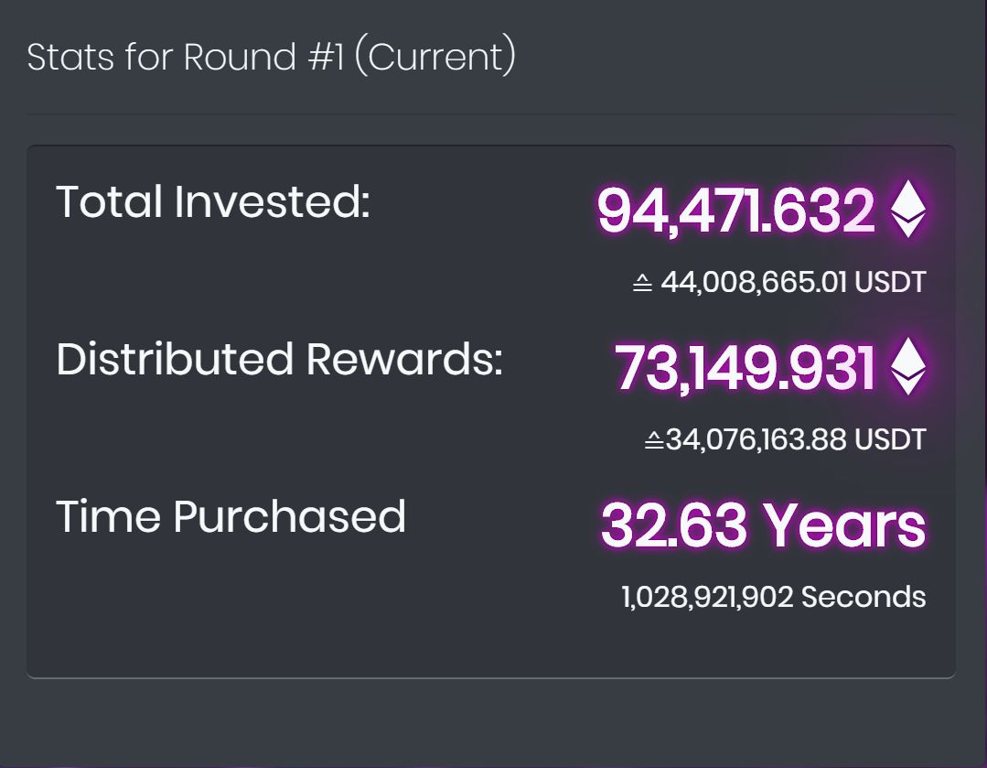Click the USDT unit after 34,076,163.88
The height and width of the screenshot is (768, 987).
tap(890, 439)
